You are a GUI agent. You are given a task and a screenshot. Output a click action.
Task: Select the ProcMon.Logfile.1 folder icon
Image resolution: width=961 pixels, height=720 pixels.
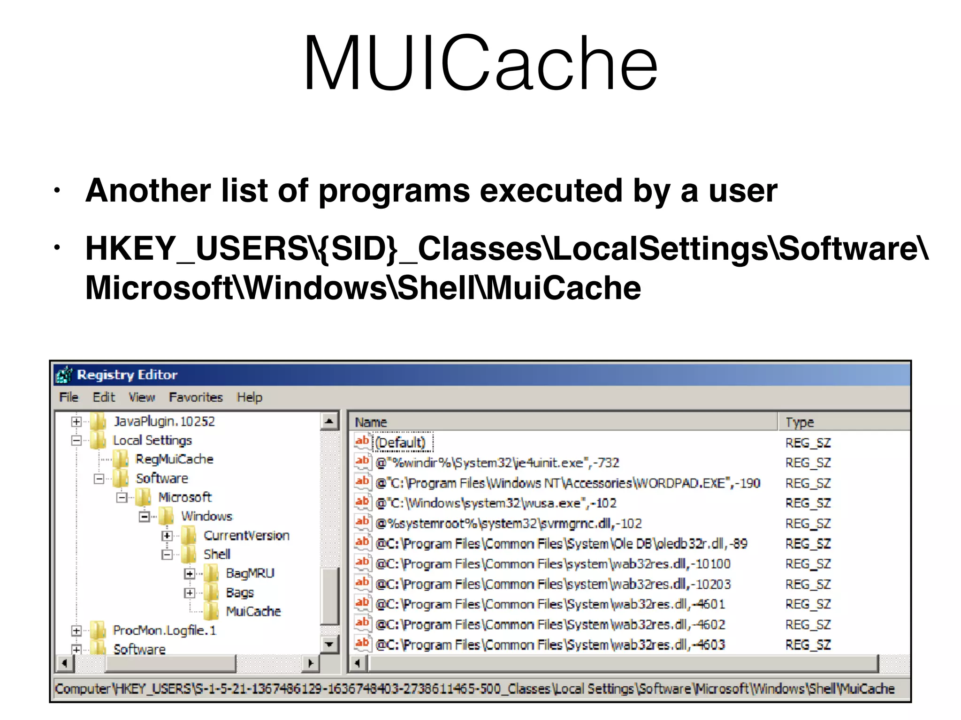pos(98,630)
